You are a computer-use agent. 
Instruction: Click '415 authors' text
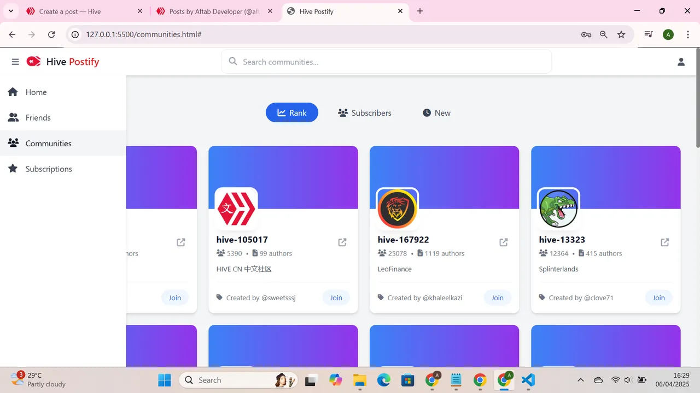pos(604,253)
